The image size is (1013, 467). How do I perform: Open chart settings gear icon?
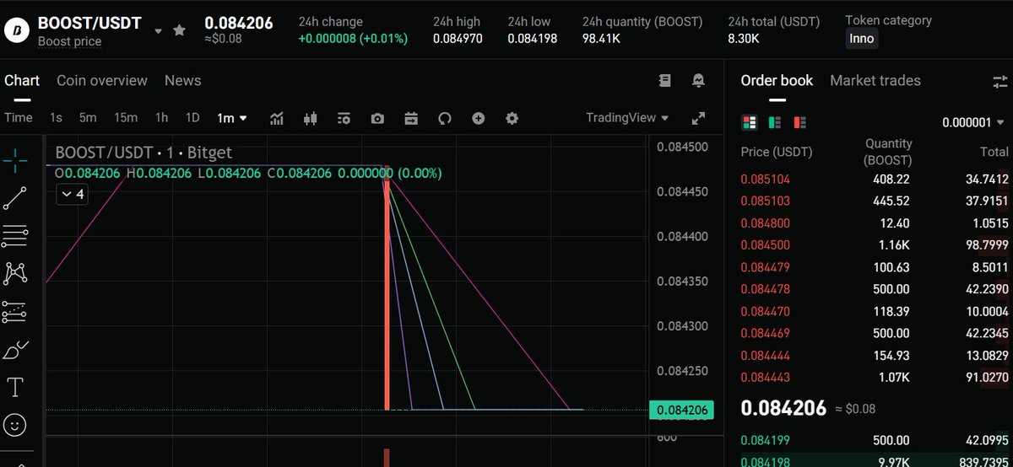coord(512,118)
